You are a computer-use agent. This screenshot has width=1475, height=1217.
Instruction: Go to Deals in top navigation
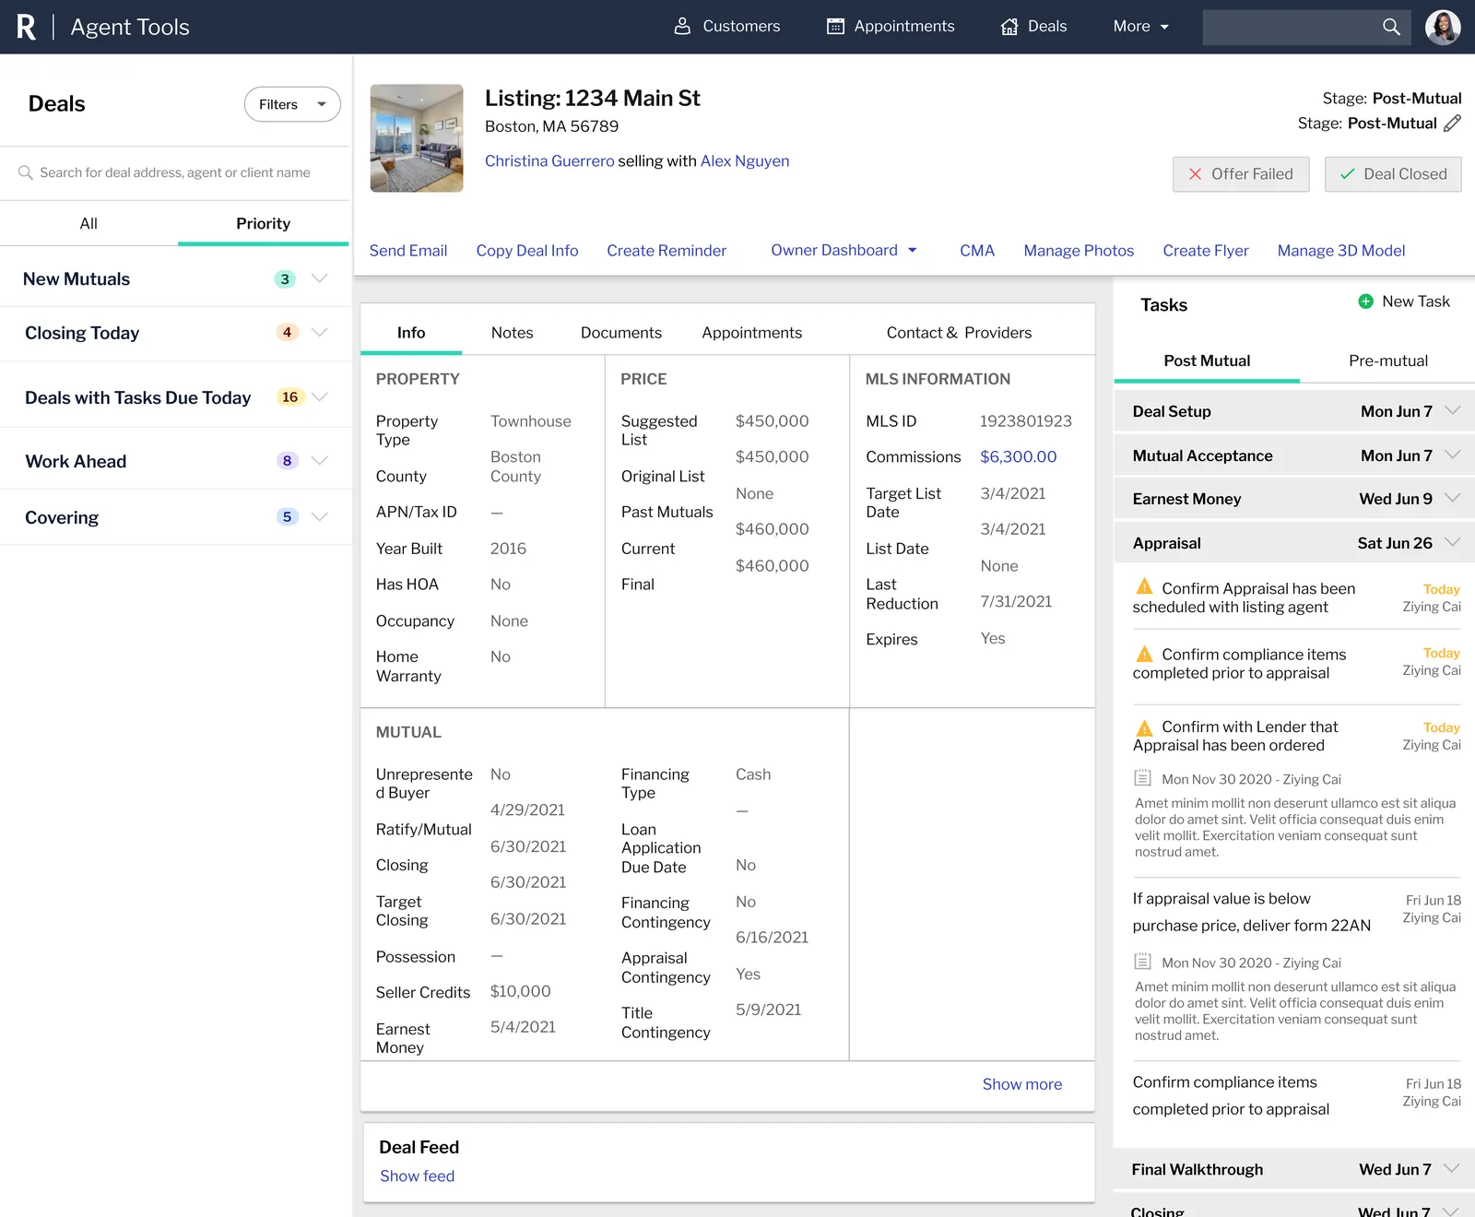(x=1033, y=26)
